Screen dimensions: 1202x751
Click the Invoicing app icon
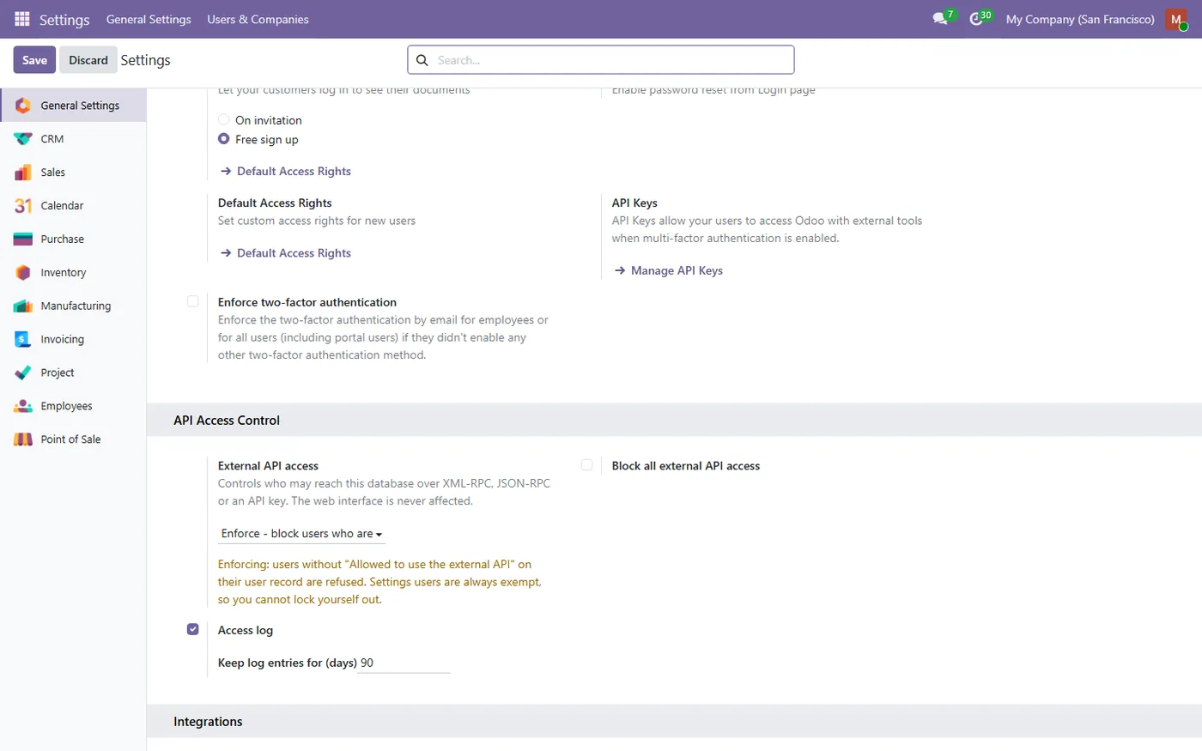click(x=23, y=339)
